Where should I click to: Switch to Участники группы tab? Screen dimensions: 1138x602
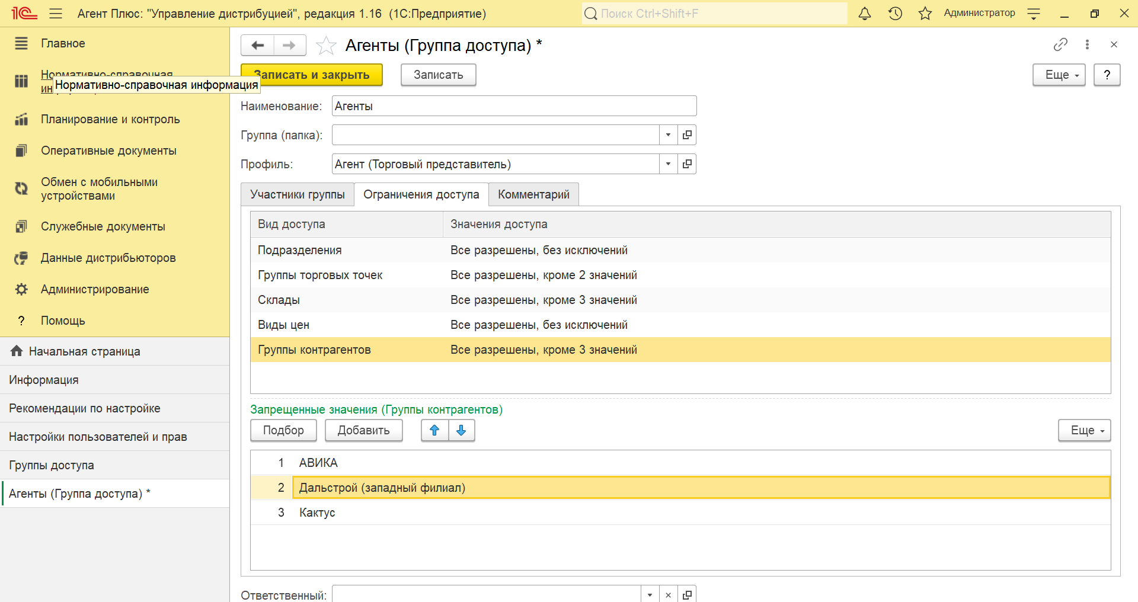pyautogui.click(x=298, y=194)
